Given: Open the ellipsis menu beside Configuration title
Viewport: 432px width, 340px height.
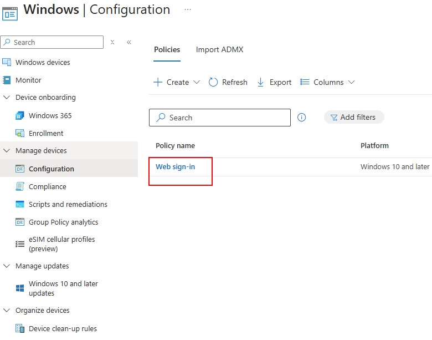Looking at the screenshot, I should [x=188, y=9].
